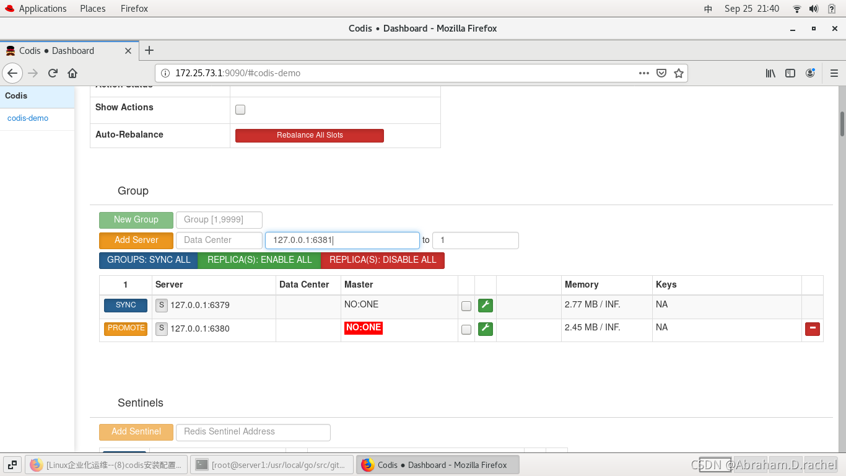Click the Sentinels section heading
Viewport: 846px width, 476px height.
[141, 403]
